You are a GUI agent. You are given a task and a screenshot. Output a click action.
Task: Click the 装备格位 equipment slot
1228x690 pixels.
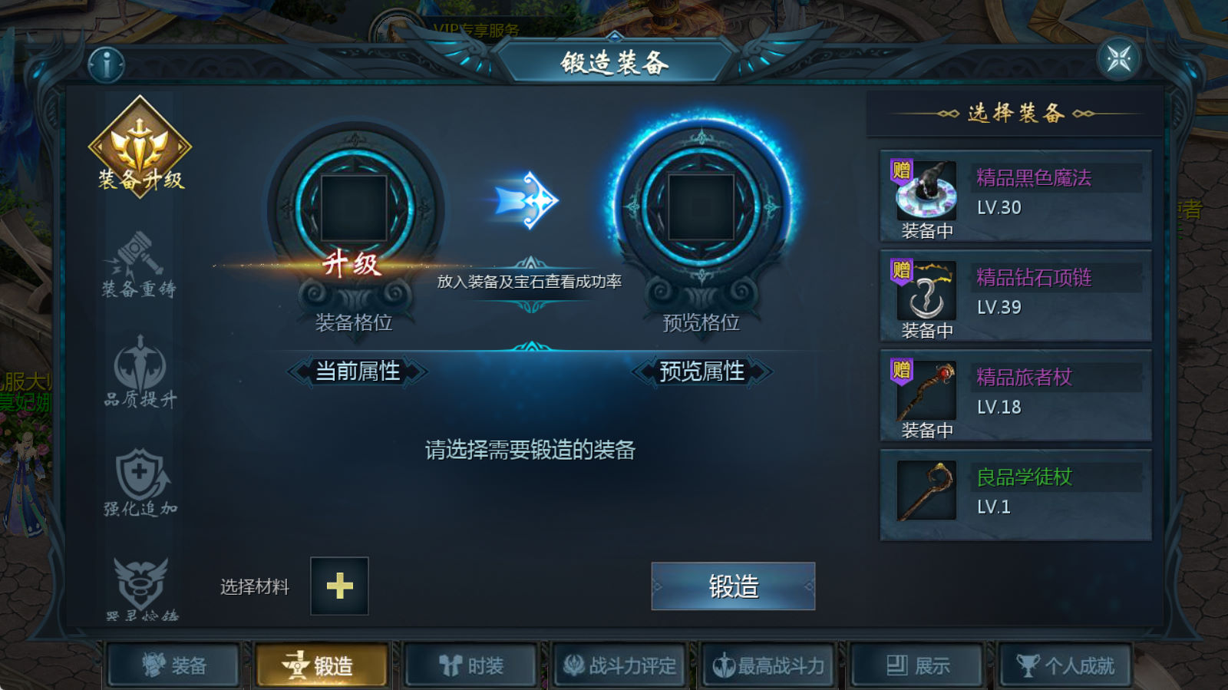pyautogui.click(x=354, y=209)
